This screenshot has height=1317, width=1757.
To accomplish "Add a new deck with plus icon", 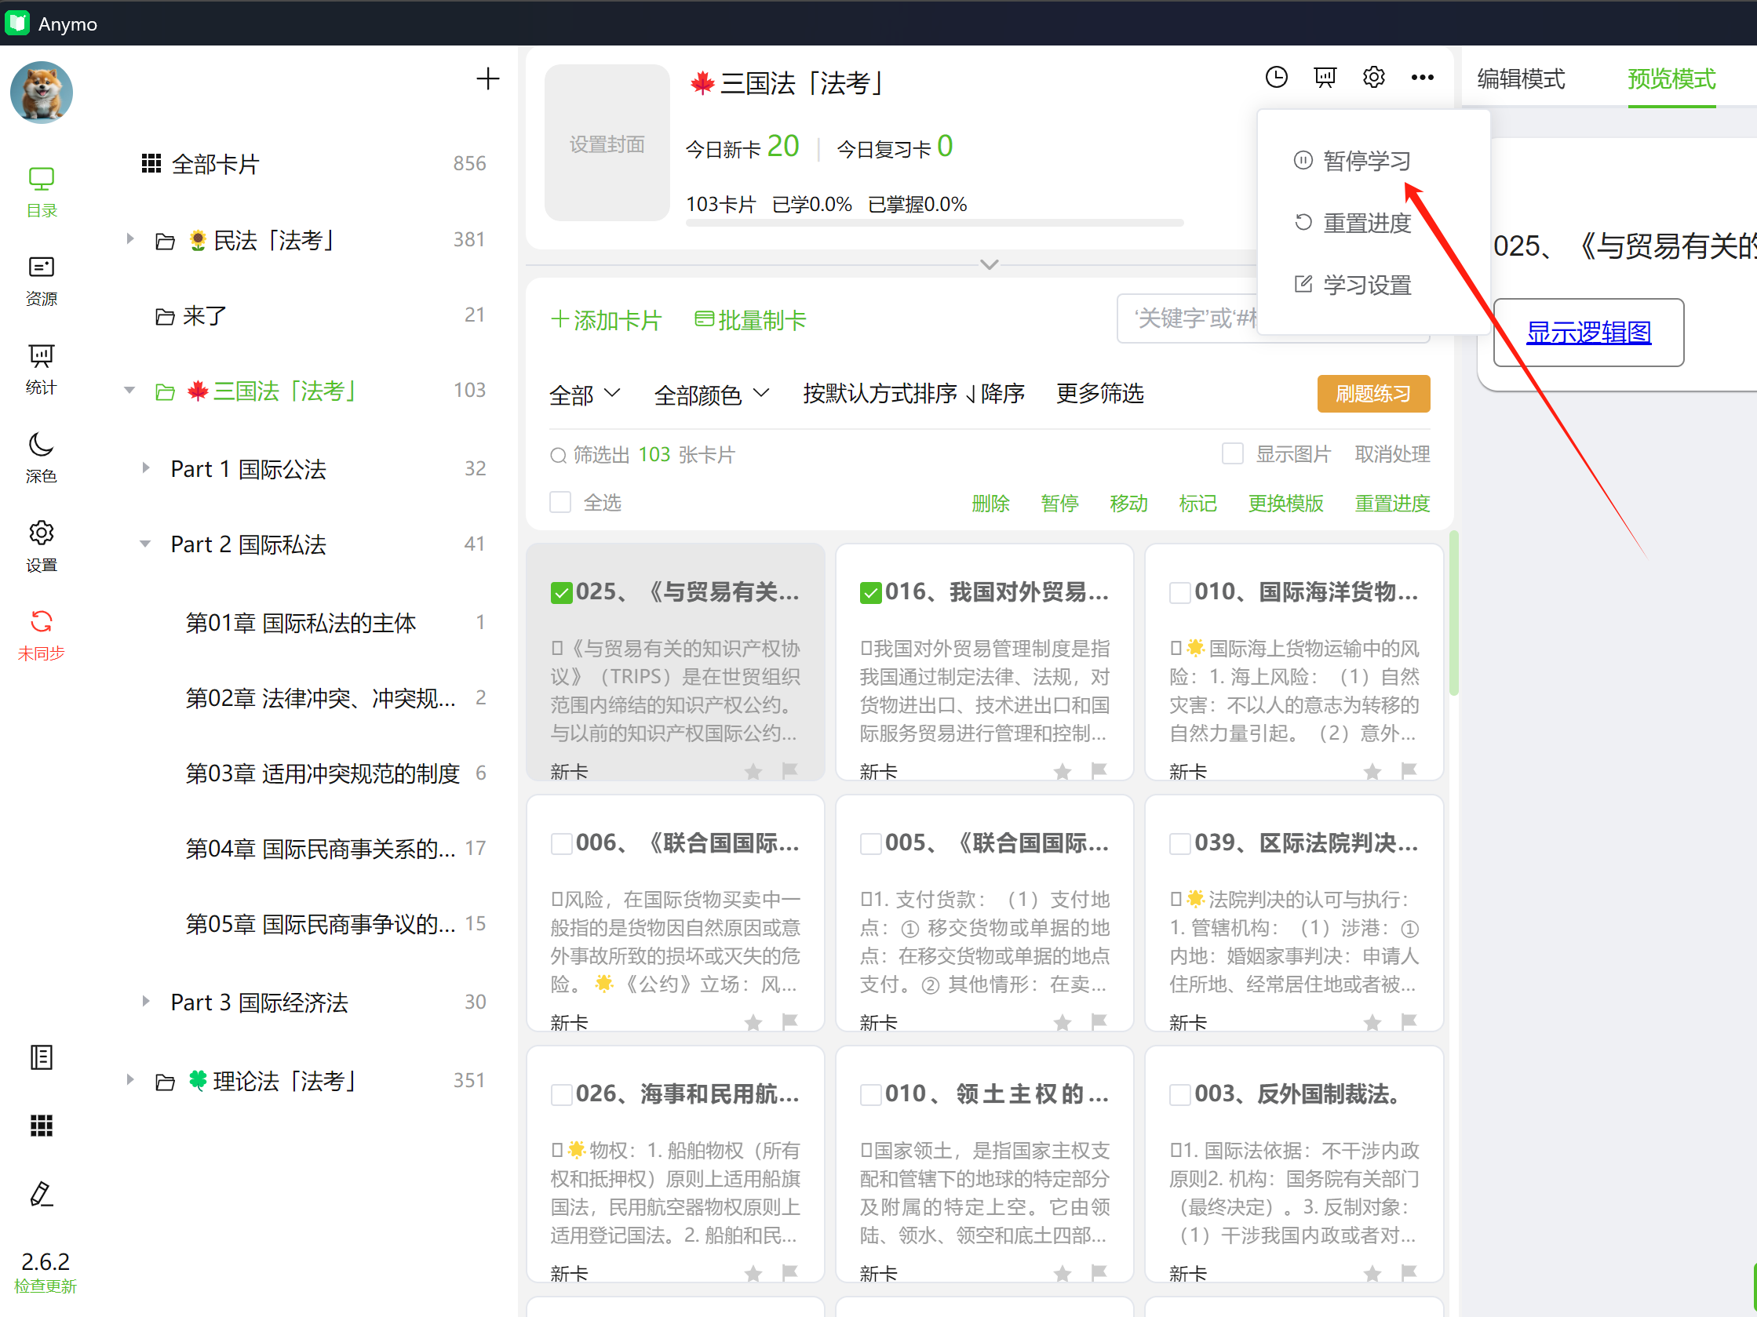I will point(487,78).
